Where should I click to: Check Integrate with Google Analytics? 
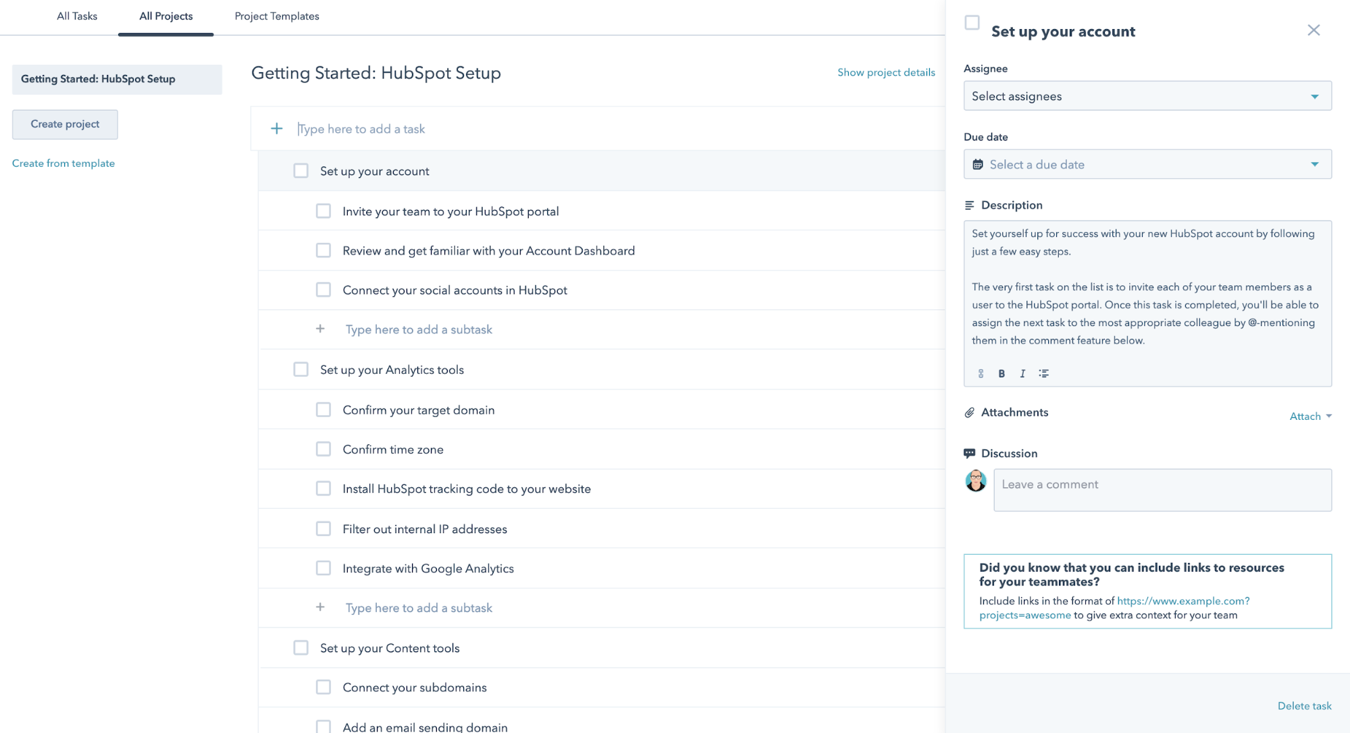[x=323, y=568]
